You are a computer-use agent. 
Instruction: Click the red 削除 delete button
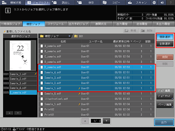(165, 57)
